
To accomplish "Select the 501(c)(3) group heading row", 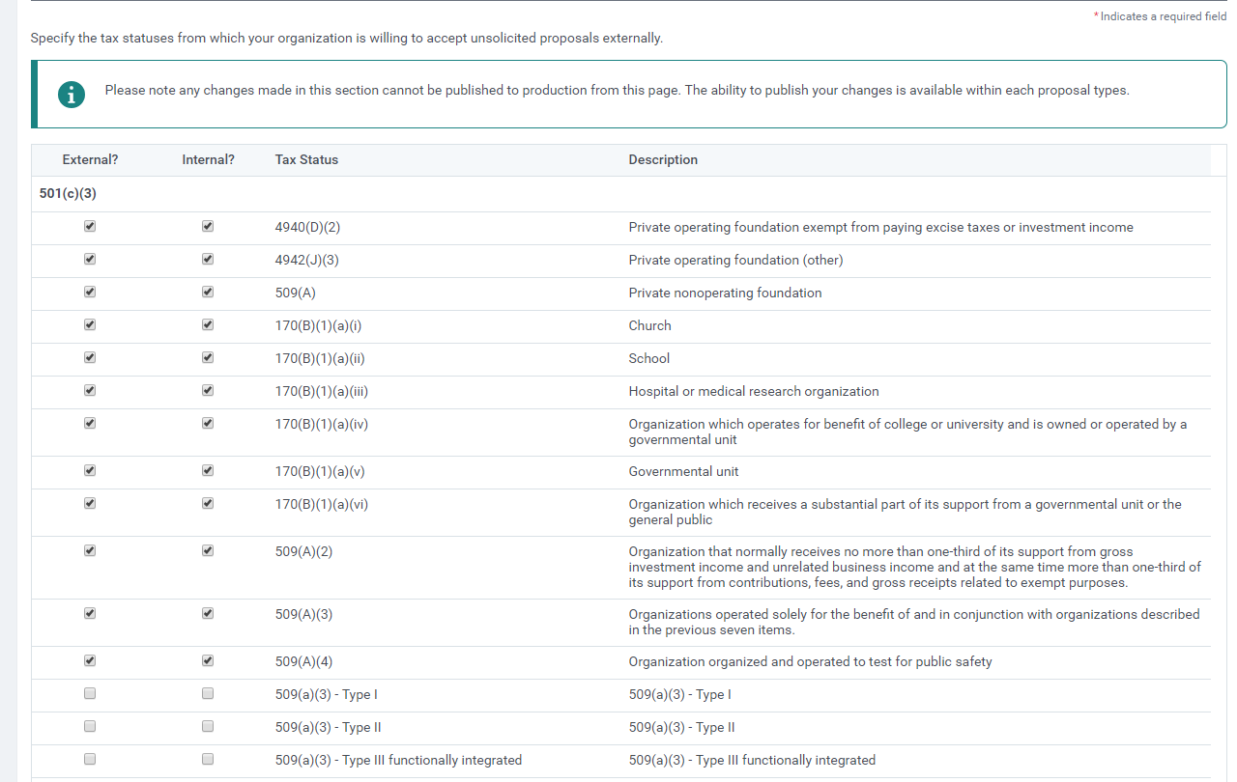I will (620, 194).
